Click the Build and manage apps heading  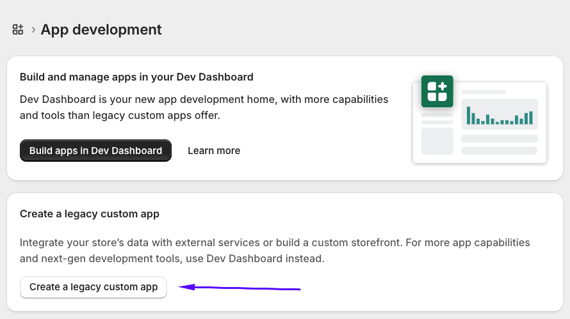click(x=136, y=77)
